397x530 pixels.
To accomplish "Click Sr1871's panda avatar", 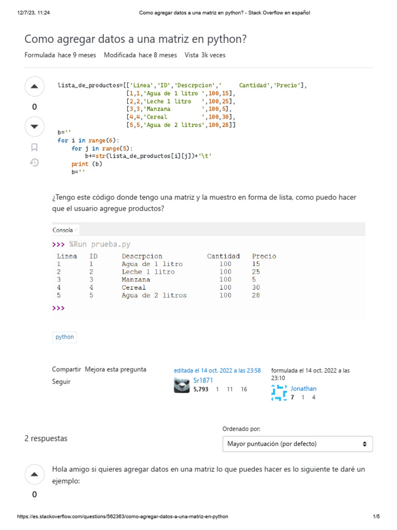I will tap(181, 385).
